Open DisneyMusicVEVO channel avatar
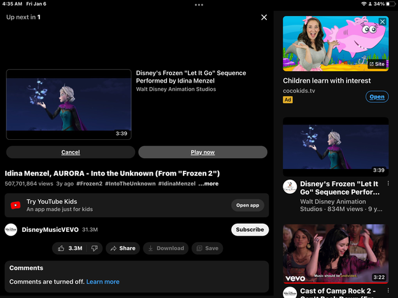This screenshot has width=398, height=298. (x=11, y=229)
